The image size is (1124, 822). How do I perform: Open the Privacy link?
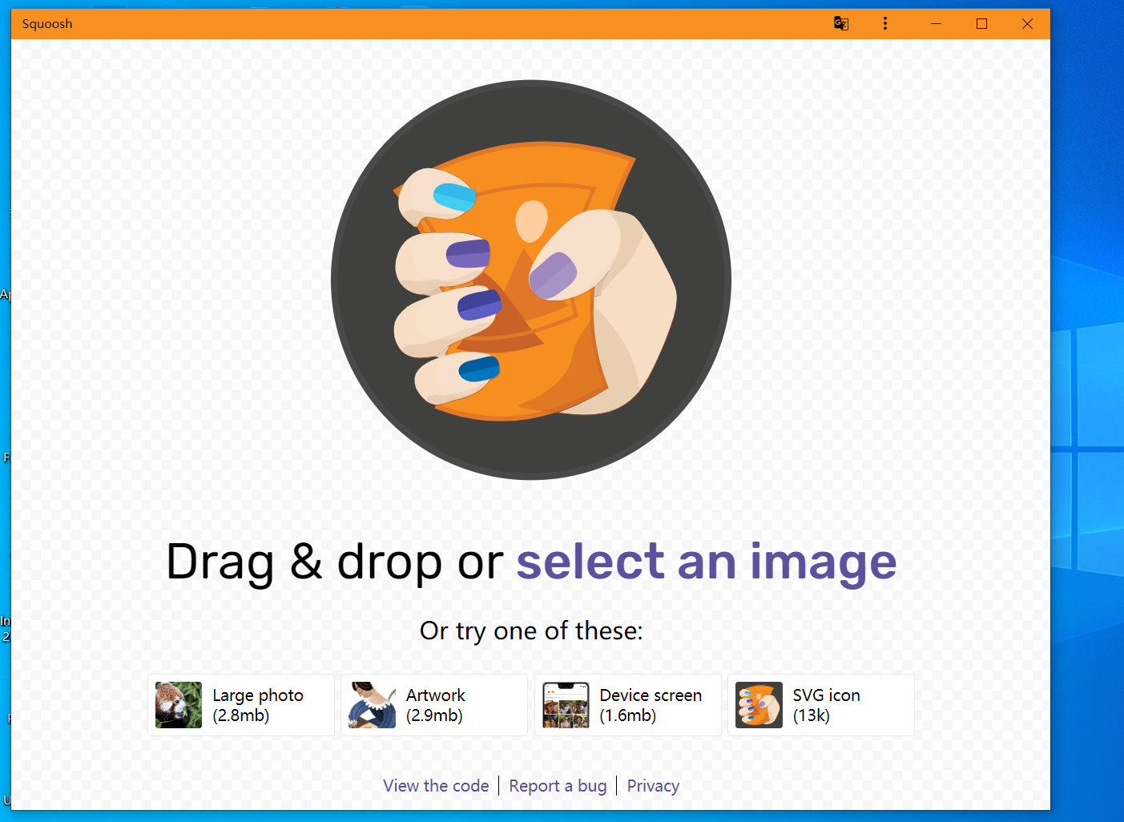(x=653, y=786)
